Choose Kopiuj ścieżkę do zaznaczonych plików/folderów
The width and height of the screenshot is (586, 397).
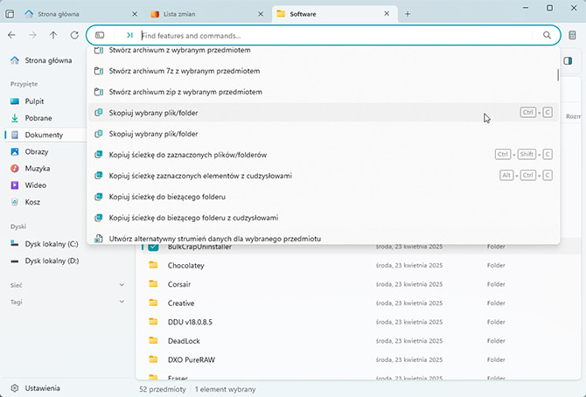(324, 155)
